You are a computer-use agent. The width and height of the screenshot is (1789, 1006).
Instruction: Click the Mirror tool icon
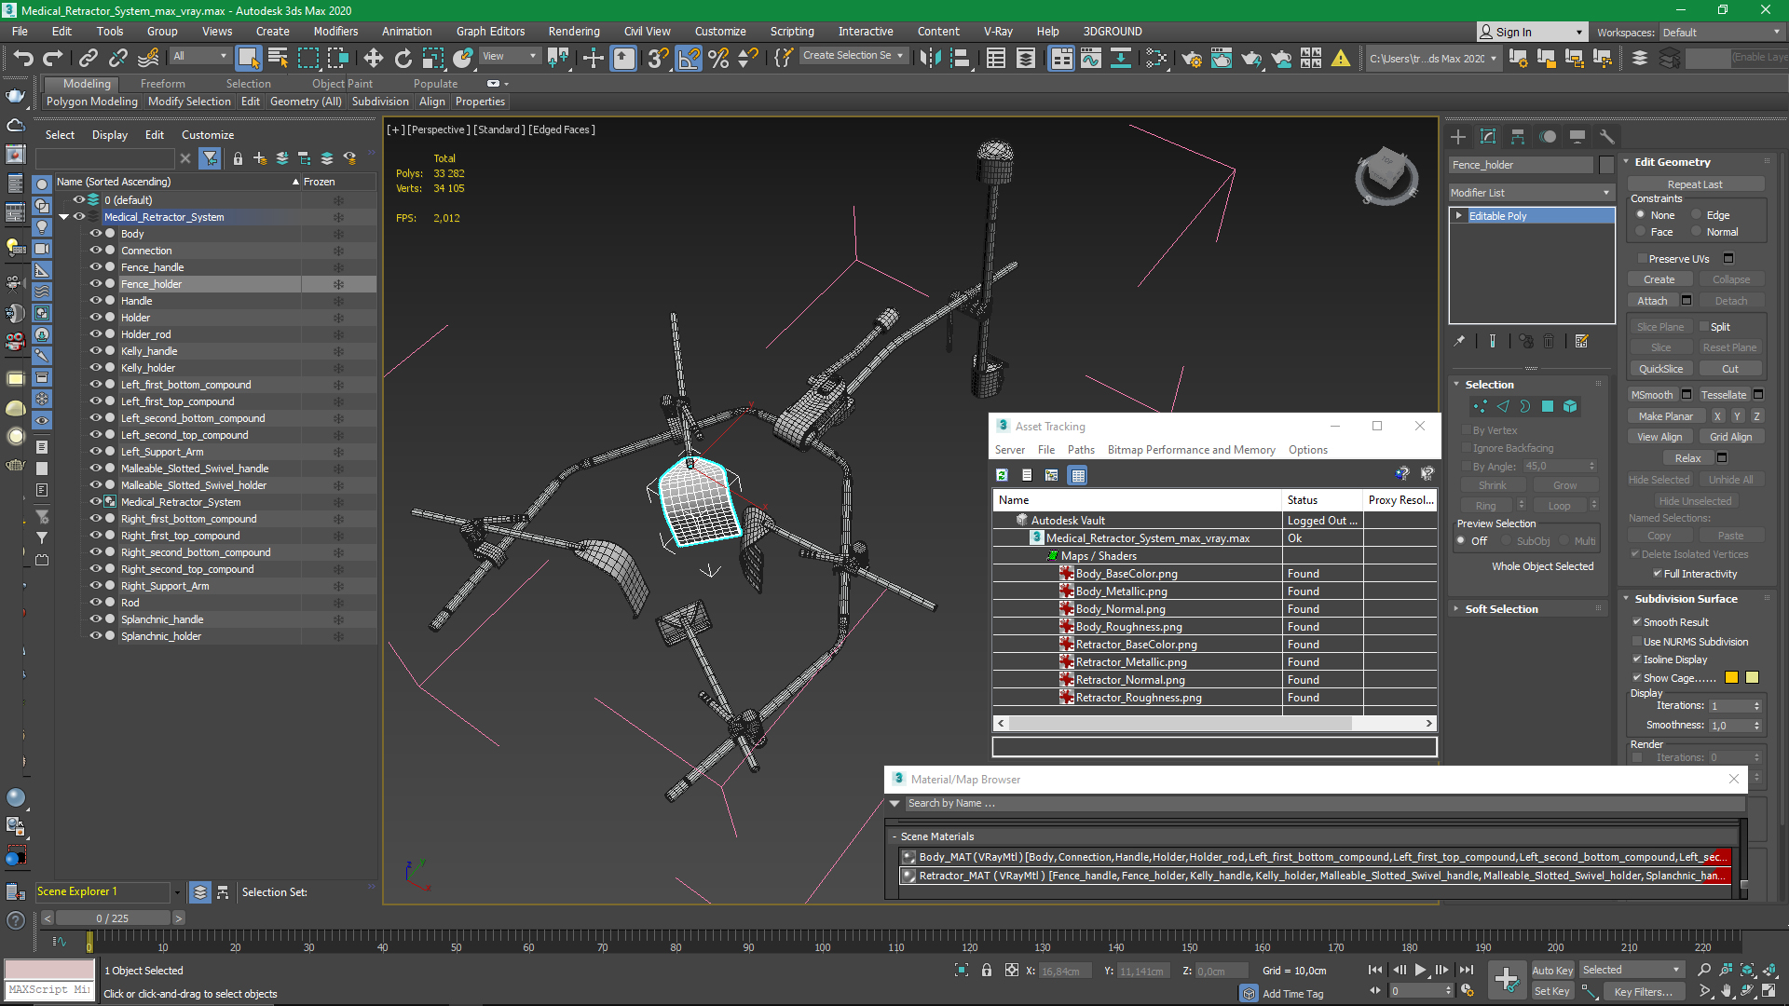click(x=930, y=58)
